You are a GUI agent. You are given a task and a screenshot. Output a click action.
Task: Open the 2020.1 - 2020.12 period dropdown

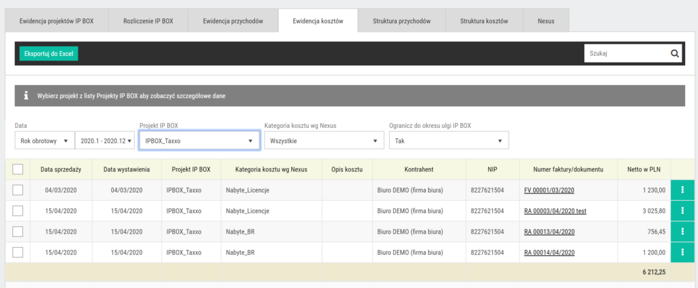pos(105,140)
